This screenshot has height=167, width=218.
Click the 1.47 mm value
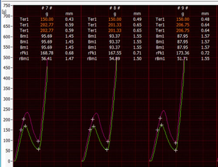coord(69,58)
